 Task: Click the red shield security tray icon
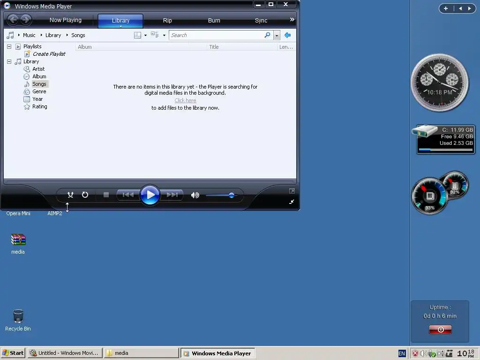(415, 353)
